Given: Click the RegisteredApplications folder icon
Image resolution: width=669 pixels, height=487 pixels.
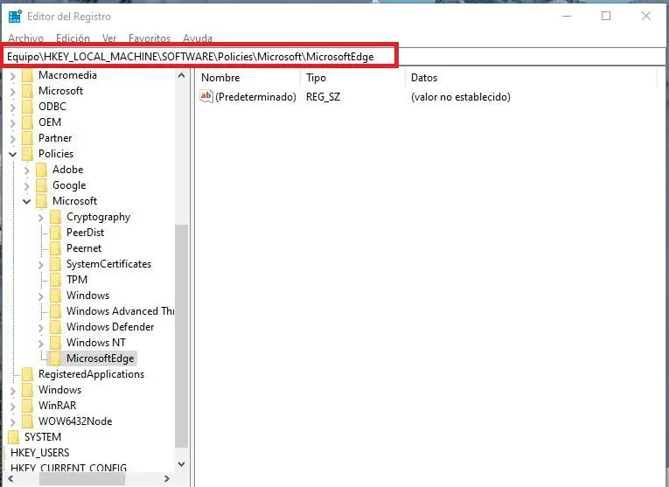Looking at the screenshot, I should point(27,374).
